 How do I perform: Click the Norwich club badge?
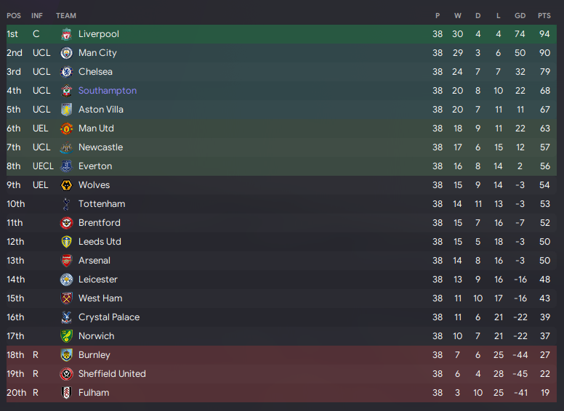point(66,336)
